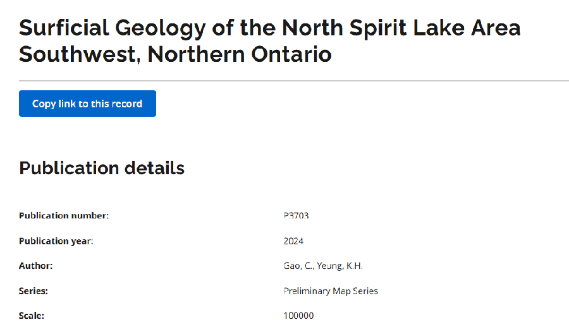Select the scale value 100000
The height and width of the screenshot is (327, 569).
pyautogui.click(x=298, y=316)
